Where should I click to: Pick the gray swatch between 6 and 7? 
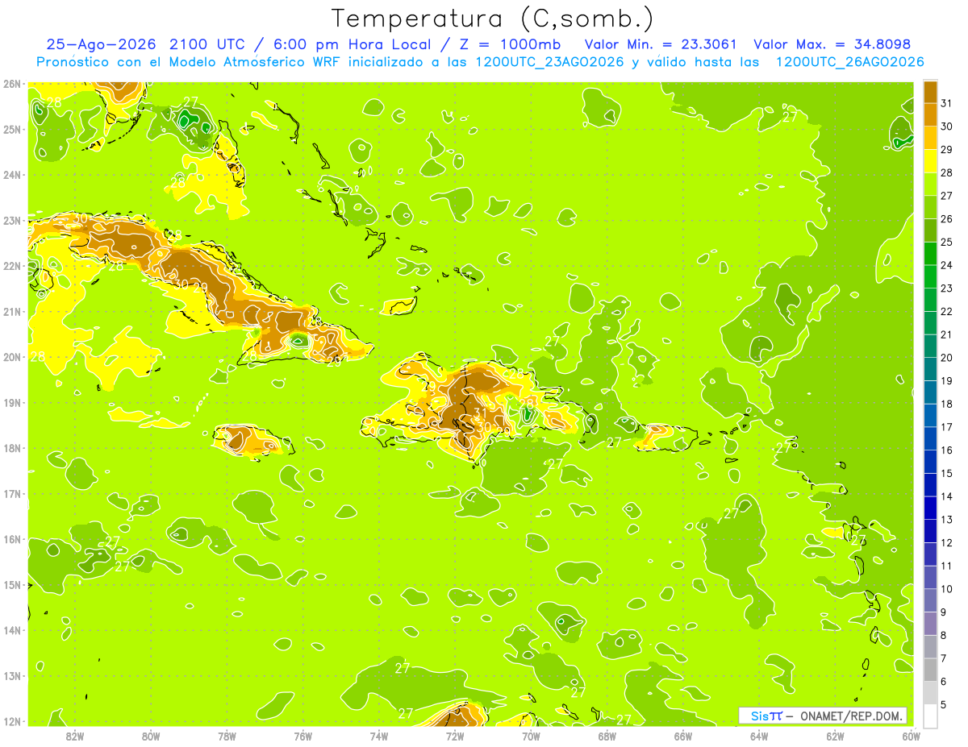pyautogui.click(x=930, y=670)
